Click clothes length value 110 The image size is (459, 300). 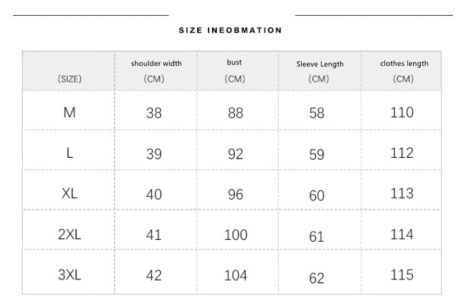(402, 113)
